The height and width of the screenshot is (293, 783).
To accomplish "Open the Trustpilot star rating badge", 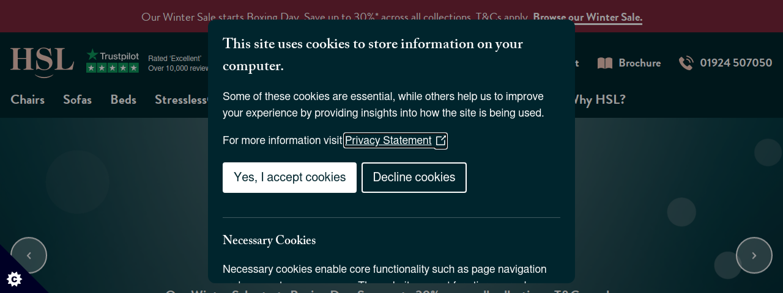I will [113, 61].
